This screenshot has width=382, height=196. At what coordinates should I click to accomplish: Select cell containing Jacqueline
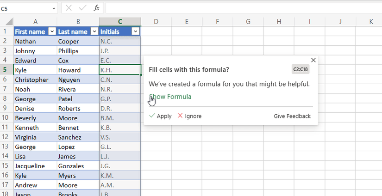click(35, 166)
